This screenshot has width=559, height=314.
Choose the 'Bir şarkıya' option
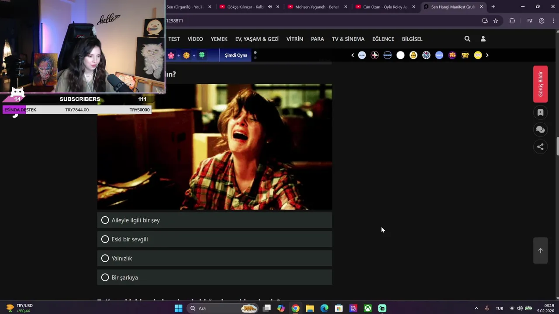tap(214, 278)
